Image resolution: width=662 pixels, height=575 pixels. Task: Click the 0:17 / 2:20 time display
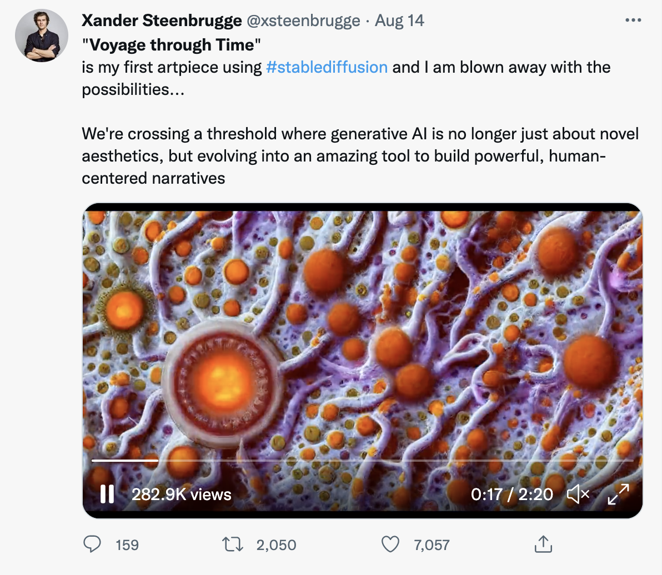511,494
